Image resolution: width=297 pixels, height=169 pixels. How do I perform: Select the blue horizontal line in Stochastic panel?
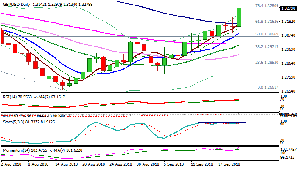(x=221, y=122)
